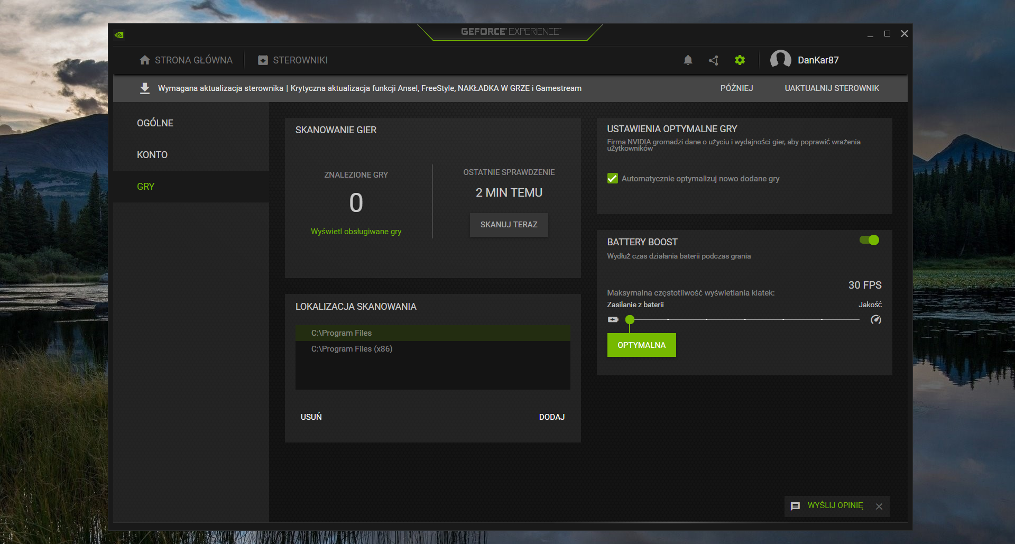The height and width of the screenshot is (544, 1015).
Task: Click the frame rate slider handle
Action: [x=630, y=319]
